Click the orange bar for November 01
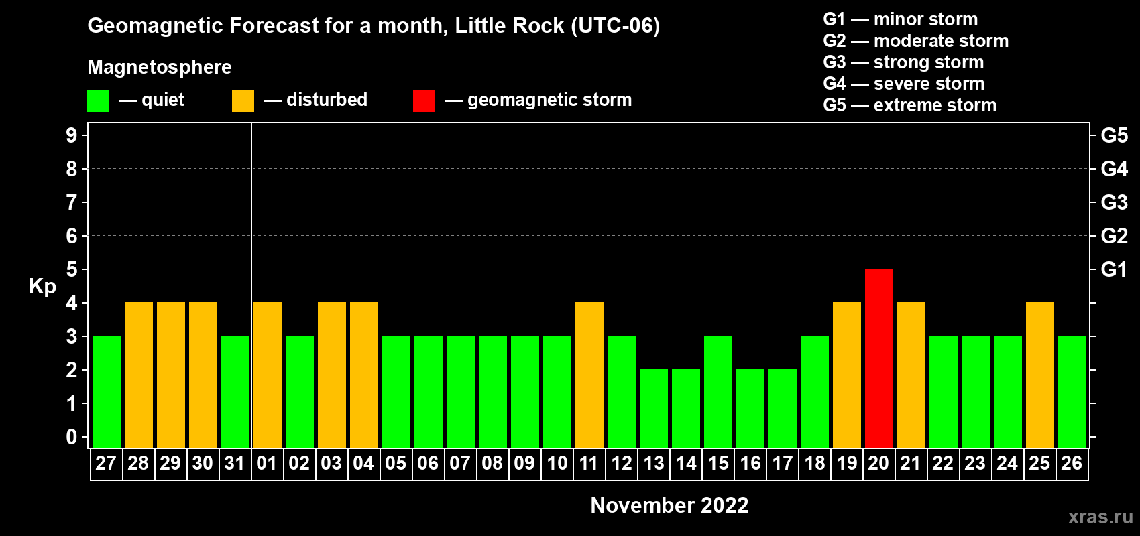1140x536 pixels. tap(268, 375)
